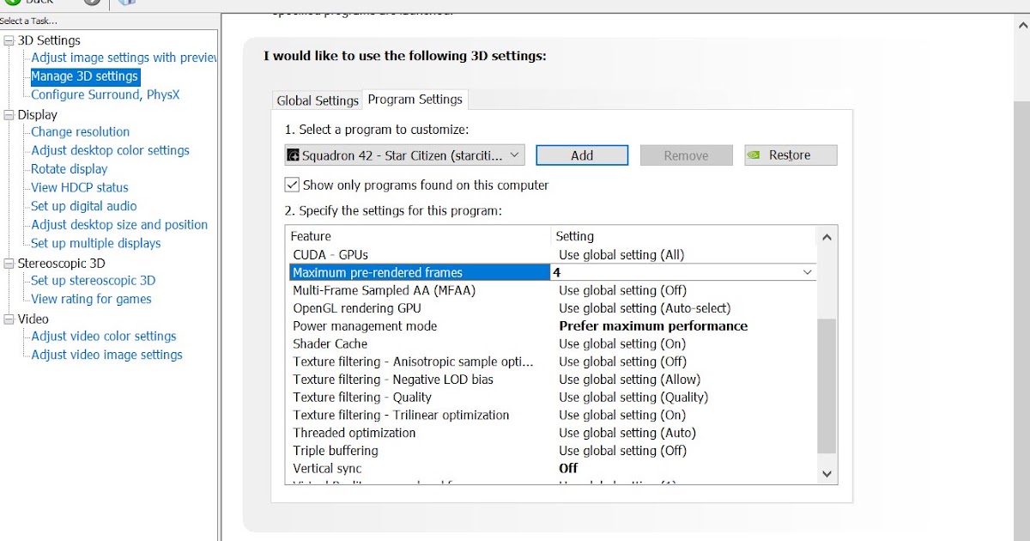Image resolution: width=1030 pixels, height=541 pixels.
Task: Select Texture filtering - Anisotropic sample row
Action: [551, 362]
